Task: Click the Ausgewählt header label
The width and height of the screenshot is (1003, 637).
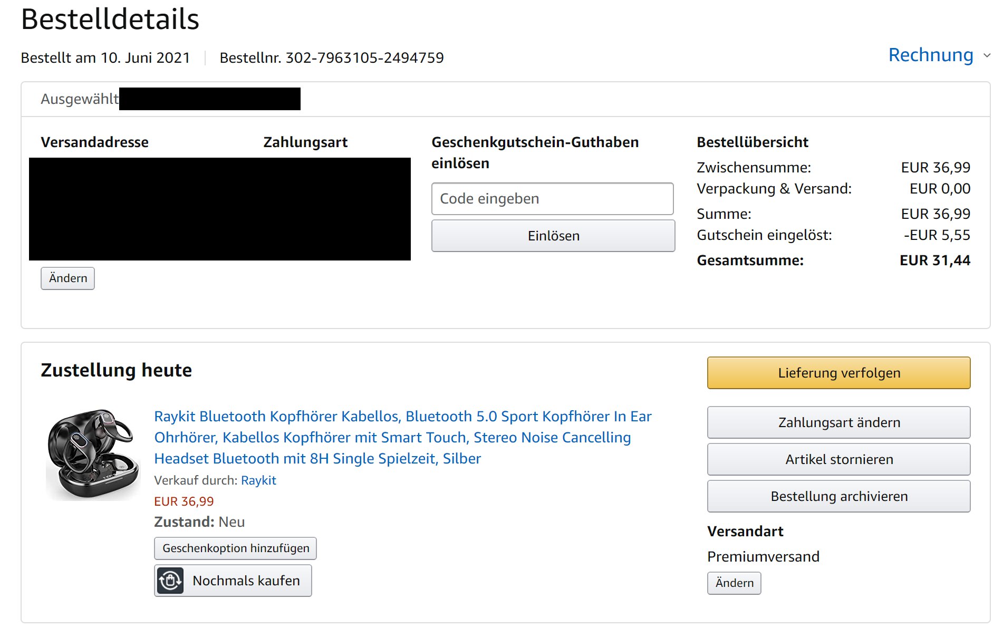Action: [x=80, y=99]
